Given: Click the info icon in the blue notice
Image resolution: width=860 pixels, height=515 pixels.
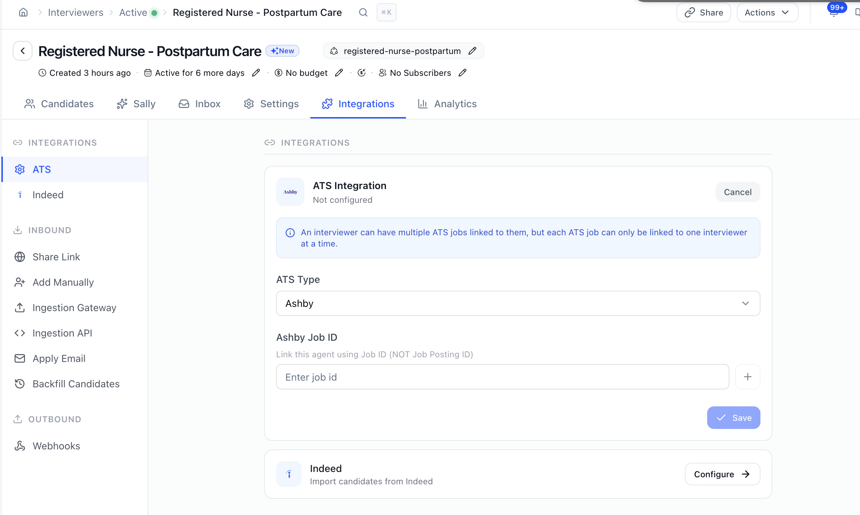Looking at the screenshot, I should [x=290, y=233].
